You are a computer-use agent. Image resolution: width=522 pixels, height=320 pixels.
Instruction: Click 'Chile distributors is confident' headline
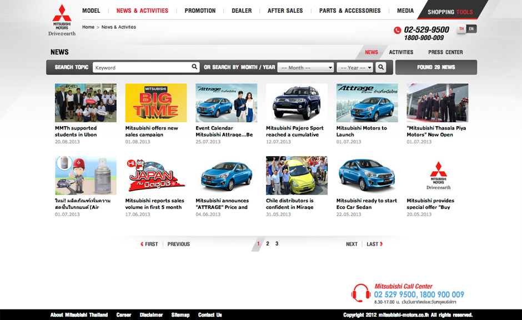point(290,204)
